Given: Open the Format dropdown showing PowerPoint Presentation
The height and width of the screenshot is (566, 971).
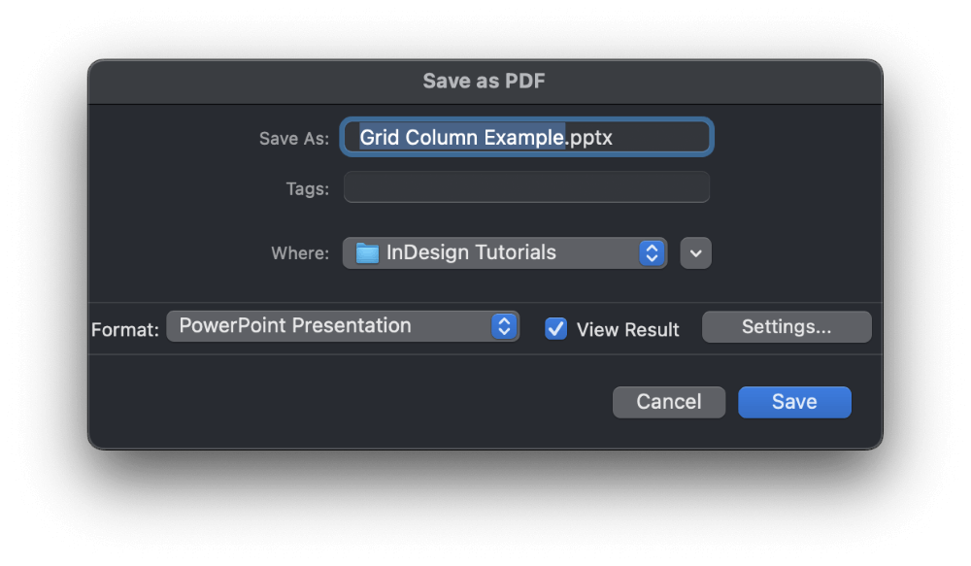Looking at the screenshot, I should pyautogui.click(x=344, y=326).
